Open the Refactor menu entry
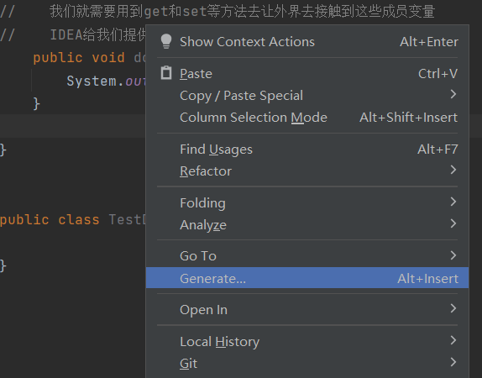The width and height of the screenshot is (482, 378). pyautogui.click(x=307, y=171)
